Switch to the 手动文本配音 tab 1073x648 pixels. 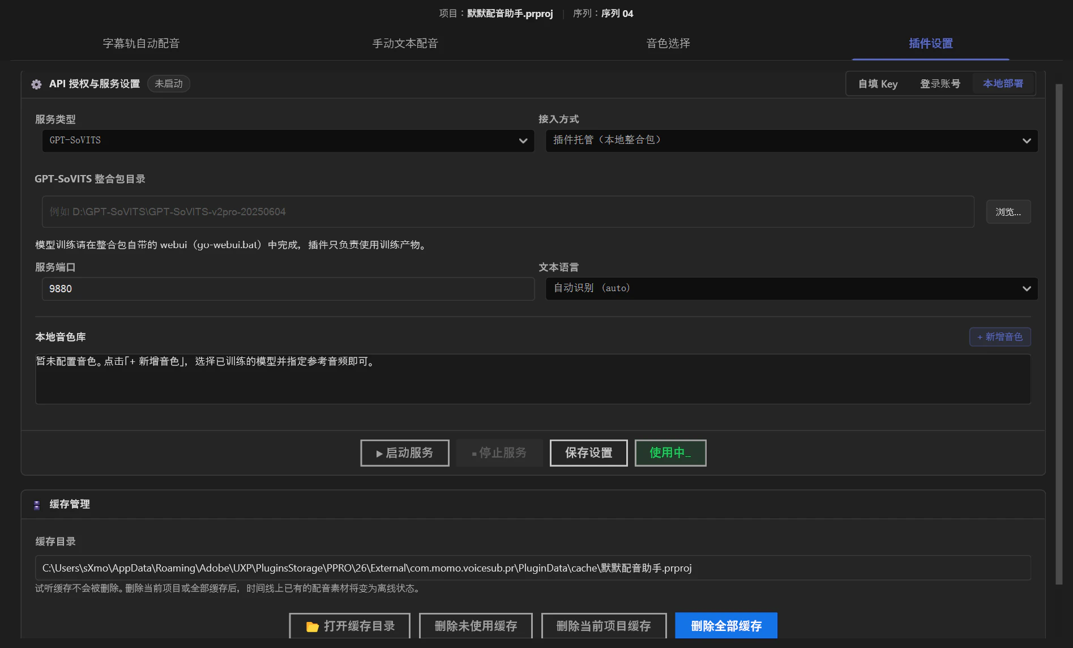405,44
